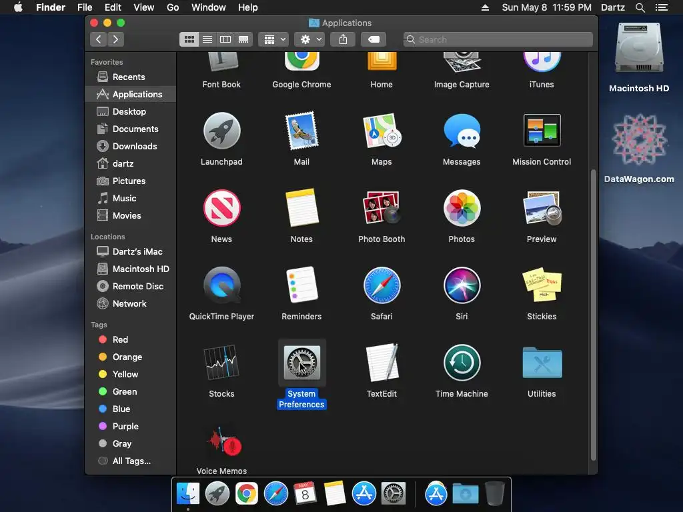Select the Photos app icon
The image size is (683, 512).
click(462, 208)
